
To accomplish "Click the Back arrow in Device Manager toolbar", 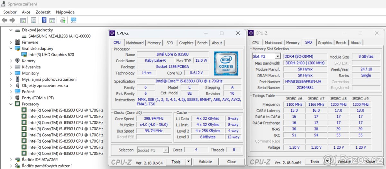I will point(5,20).
